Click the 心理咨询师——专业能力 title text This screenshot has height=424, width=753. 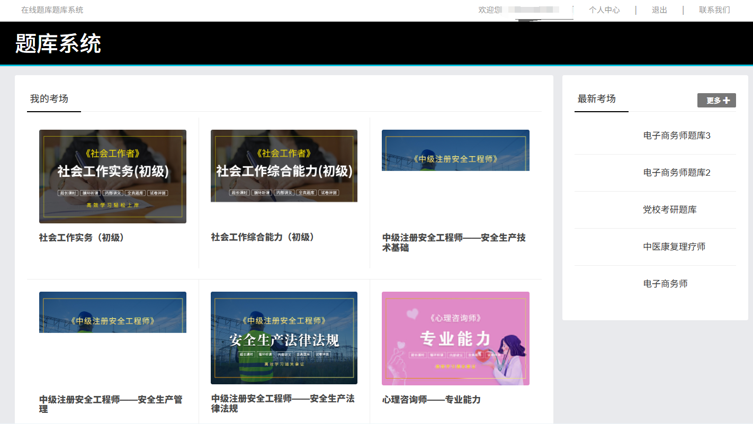click(x=431, y=400)
